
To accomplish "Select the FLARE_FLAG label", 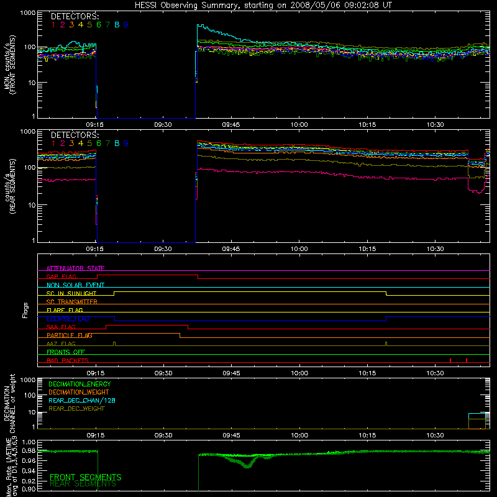I will pyautogui.click(x=65, y=310).
